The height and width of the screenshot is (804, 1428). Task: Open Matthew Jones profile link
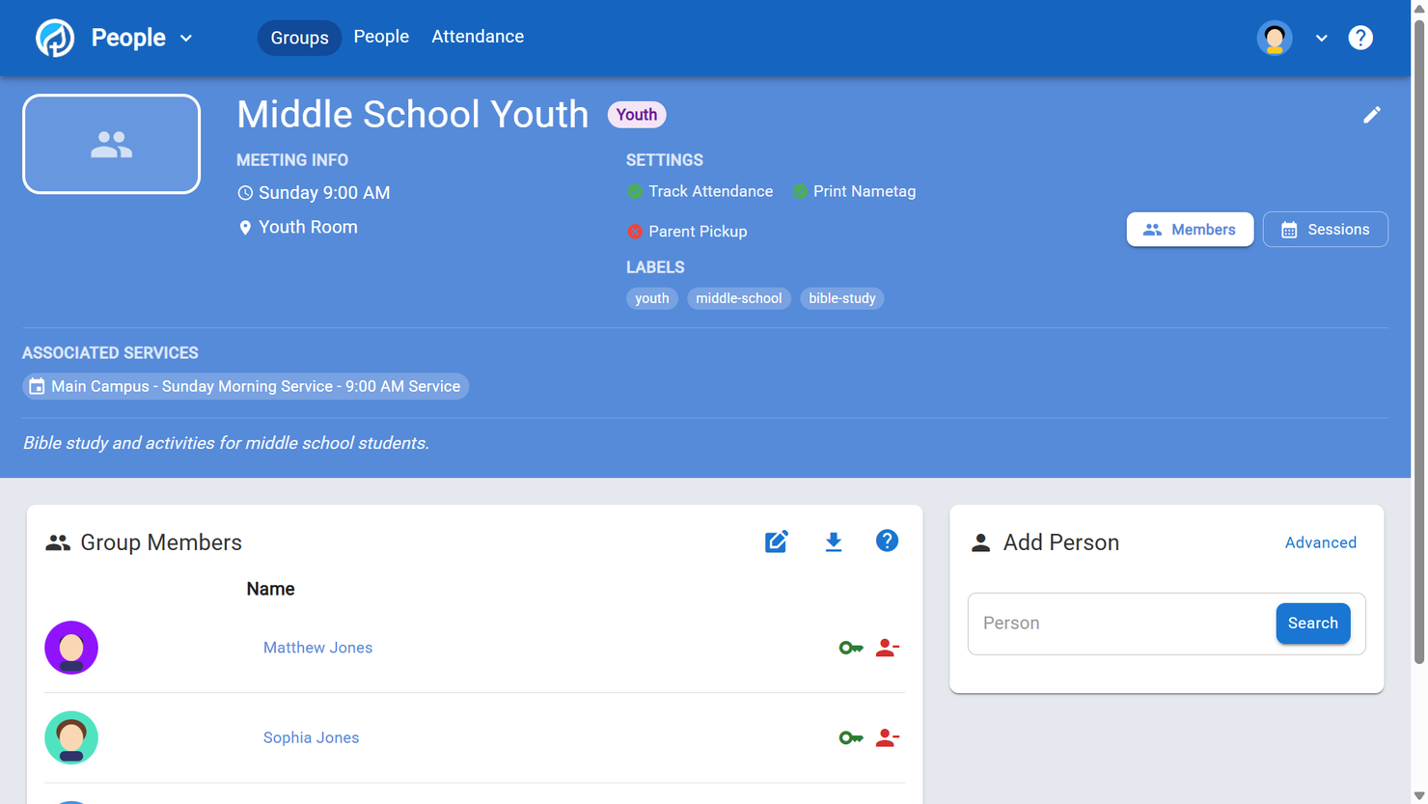click(x=317, y=648)
